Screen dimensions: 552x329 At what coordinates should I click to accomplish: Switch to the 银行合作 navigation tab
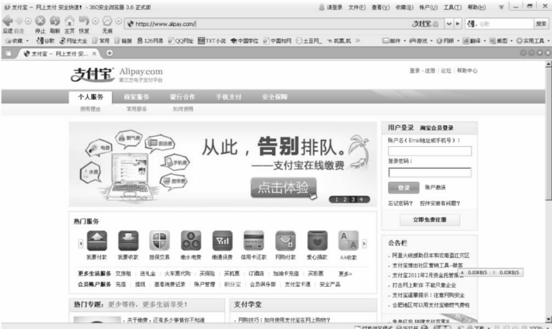(183, 97)
